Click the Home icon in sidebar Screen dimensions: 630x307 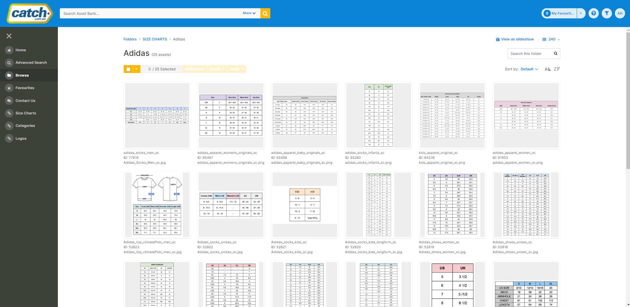pos(9,50)
